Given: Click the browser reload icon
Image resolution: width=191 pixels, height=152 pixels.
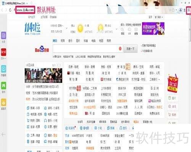Looking at the screenshot, I should [10, 10].
